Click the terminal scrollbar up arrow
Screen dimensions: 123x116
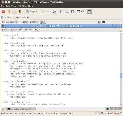click(x=121, y=32)
